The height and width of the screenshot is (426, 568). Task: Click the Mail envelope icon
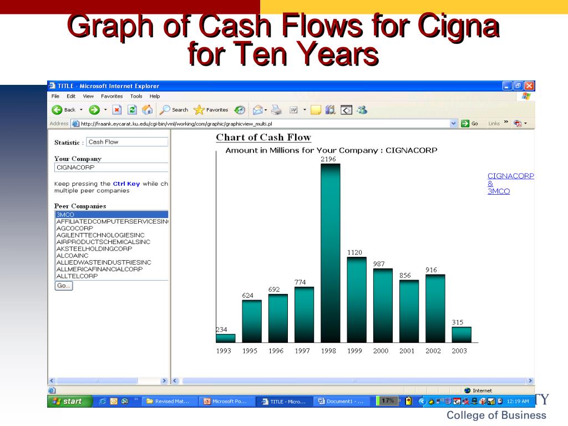(257, 110)
